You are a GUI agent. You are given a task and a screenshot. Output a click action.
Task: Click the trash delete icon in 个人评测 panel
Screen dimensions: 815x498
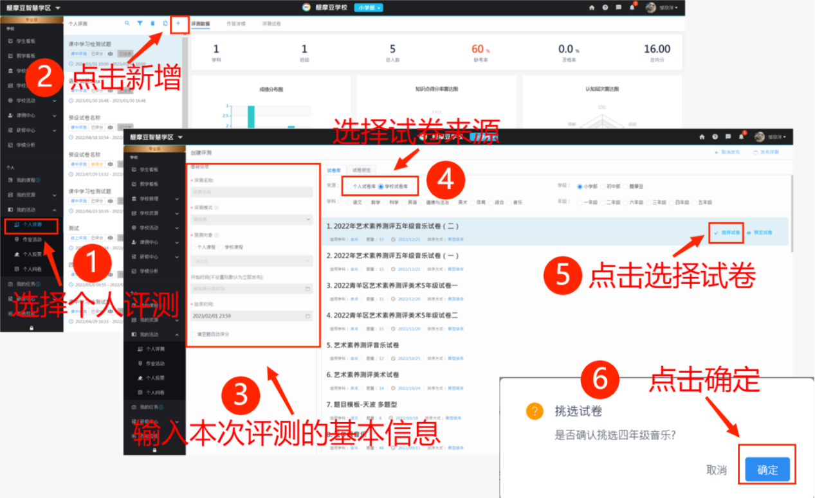pos(152,24)
